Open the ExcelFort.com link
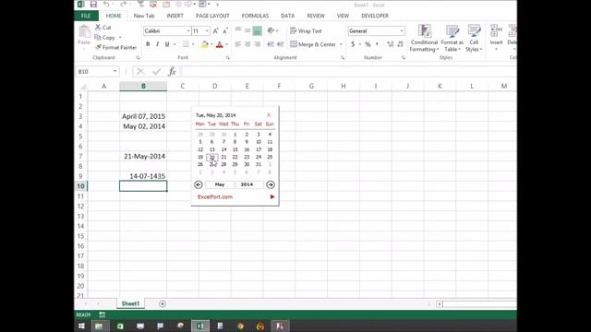 point(215,196)
